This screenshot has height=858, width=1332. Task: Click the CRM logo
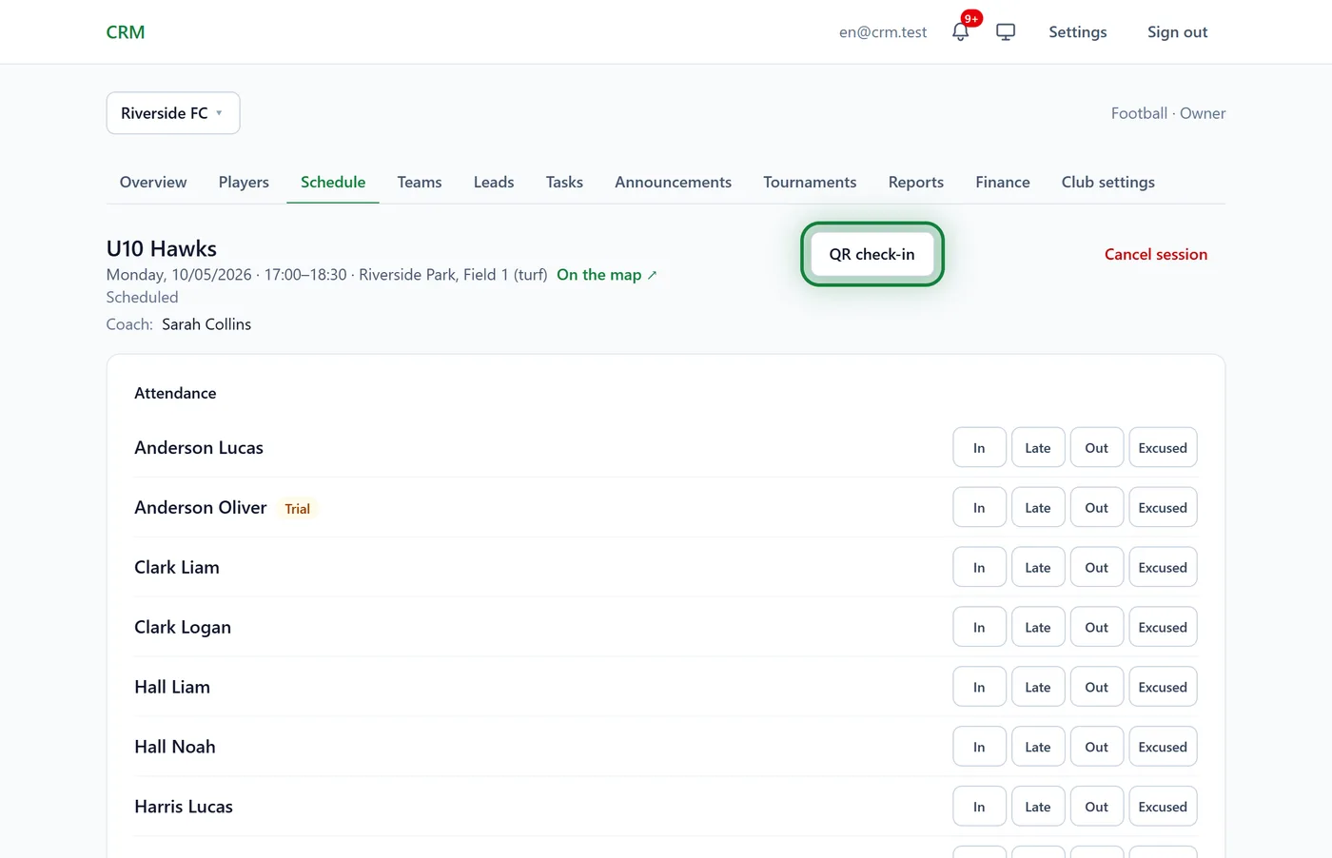(x=126, y=32)
